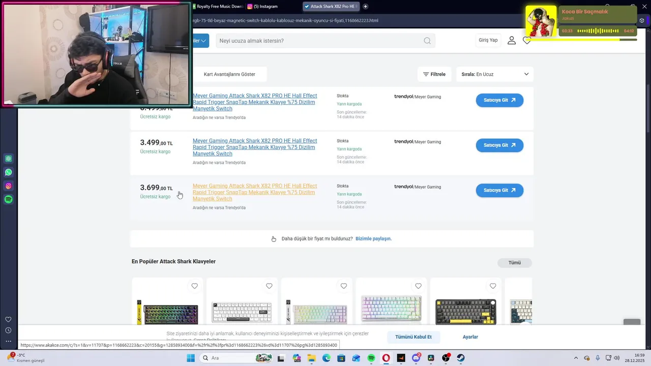
Task: Open Discord from the taskbar
Action: pos(416,358)
